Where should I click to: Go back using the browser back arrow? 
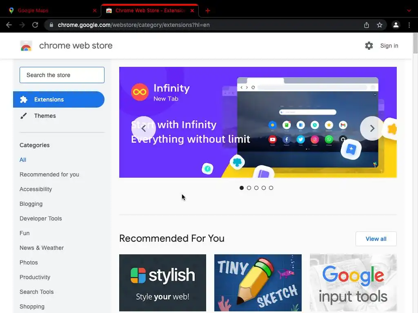(x=9, y=25)
